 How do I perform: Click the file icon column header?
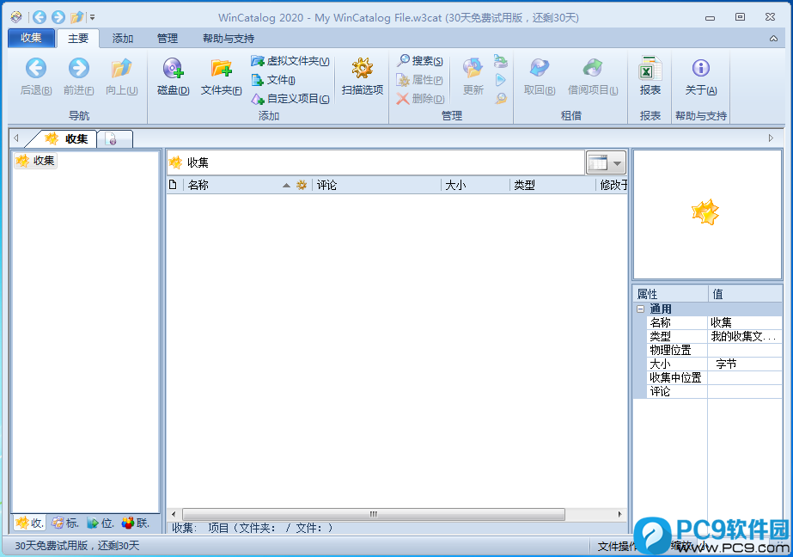point(173,185)
